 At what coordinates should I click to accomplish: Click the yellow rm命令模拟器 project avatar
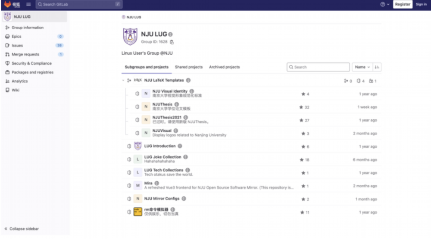(138, 212)
